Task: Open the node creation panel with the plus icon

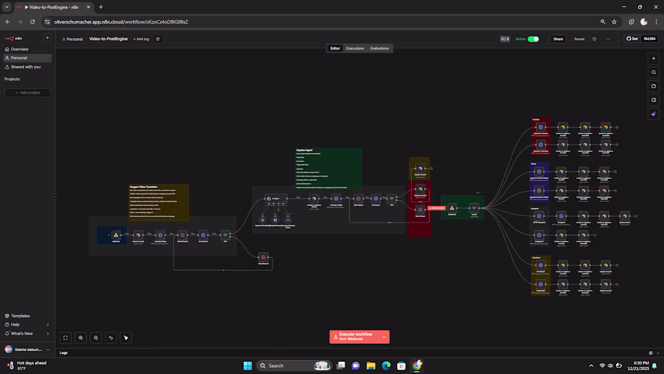Action: [653, 58]
